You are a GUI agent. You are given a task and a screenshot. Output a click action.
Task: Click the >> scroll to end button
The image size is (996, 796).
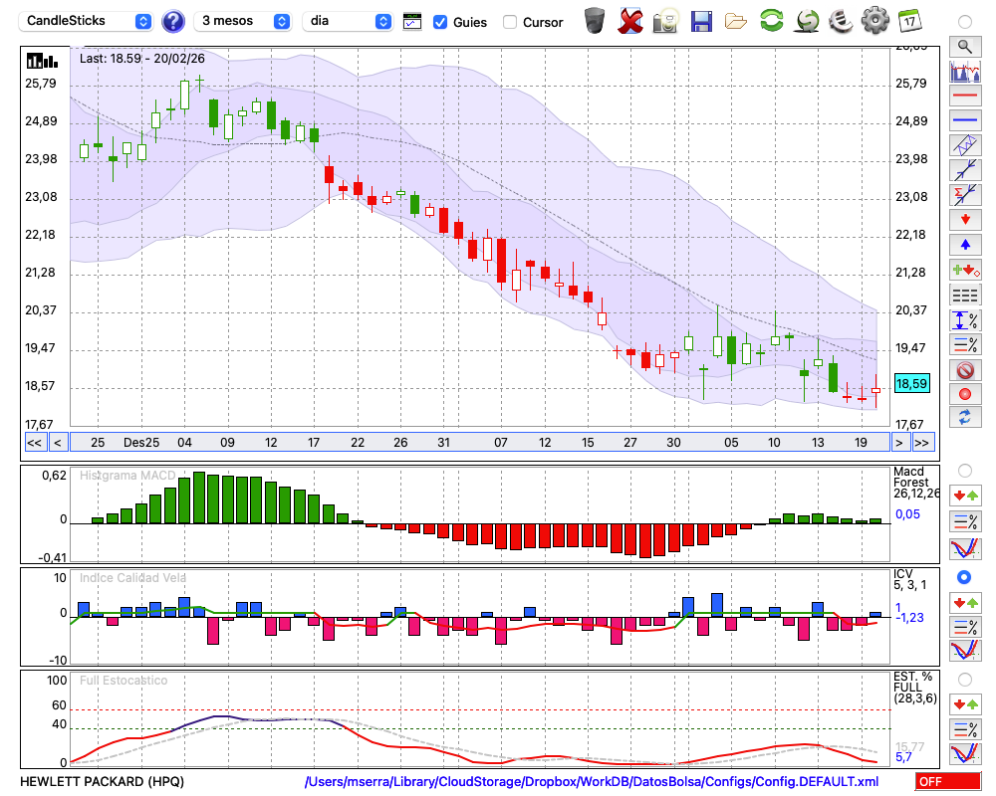(922, 443)
